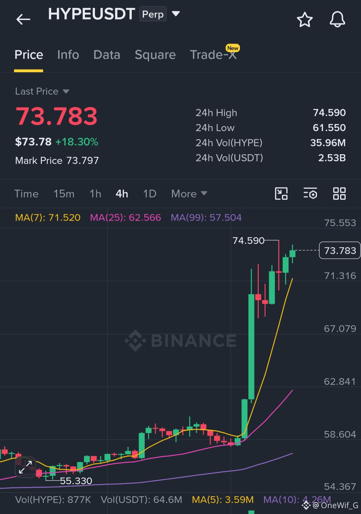Open the Last Price dropdown
The image size is (361, 514).
(42, 91)
